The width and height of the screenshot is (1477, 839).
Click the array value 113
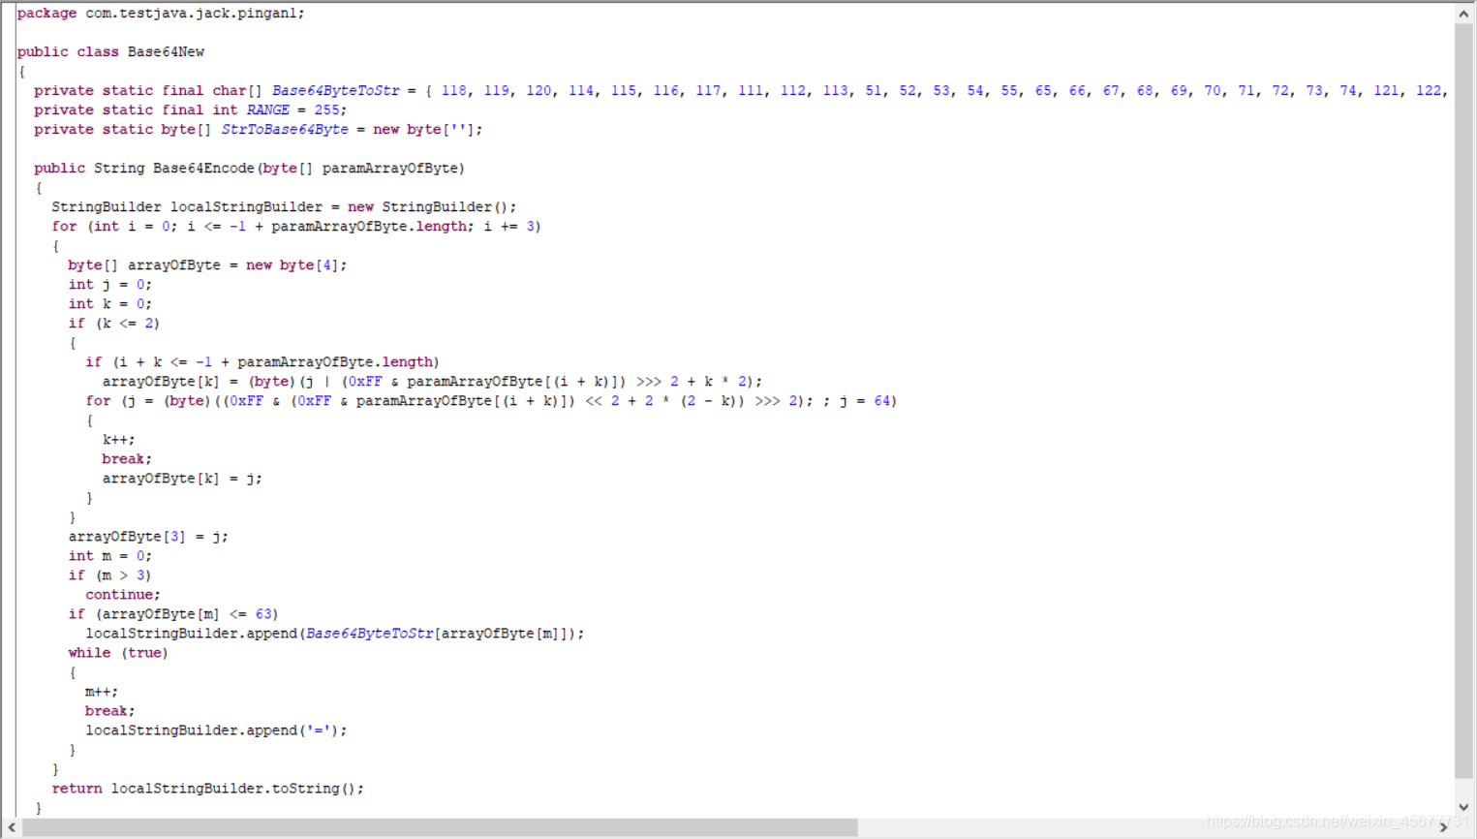835,91
